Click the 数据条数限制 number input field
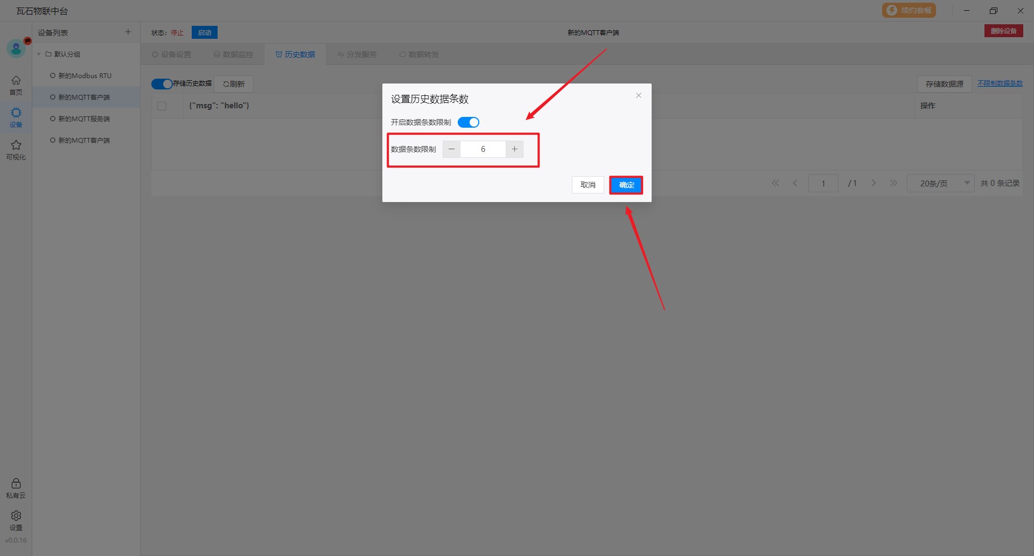Screen dimensions: 1034x556 coord(483,149)
